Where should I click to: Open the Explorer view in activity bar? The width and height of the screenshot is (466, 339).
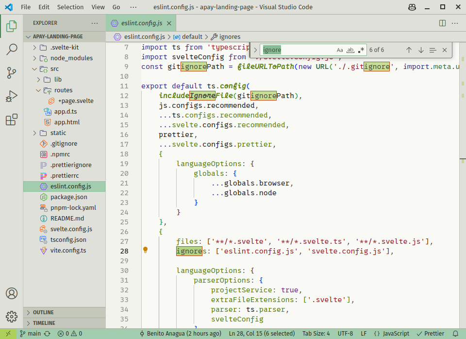pyautogui.click(x=12, y=26)
